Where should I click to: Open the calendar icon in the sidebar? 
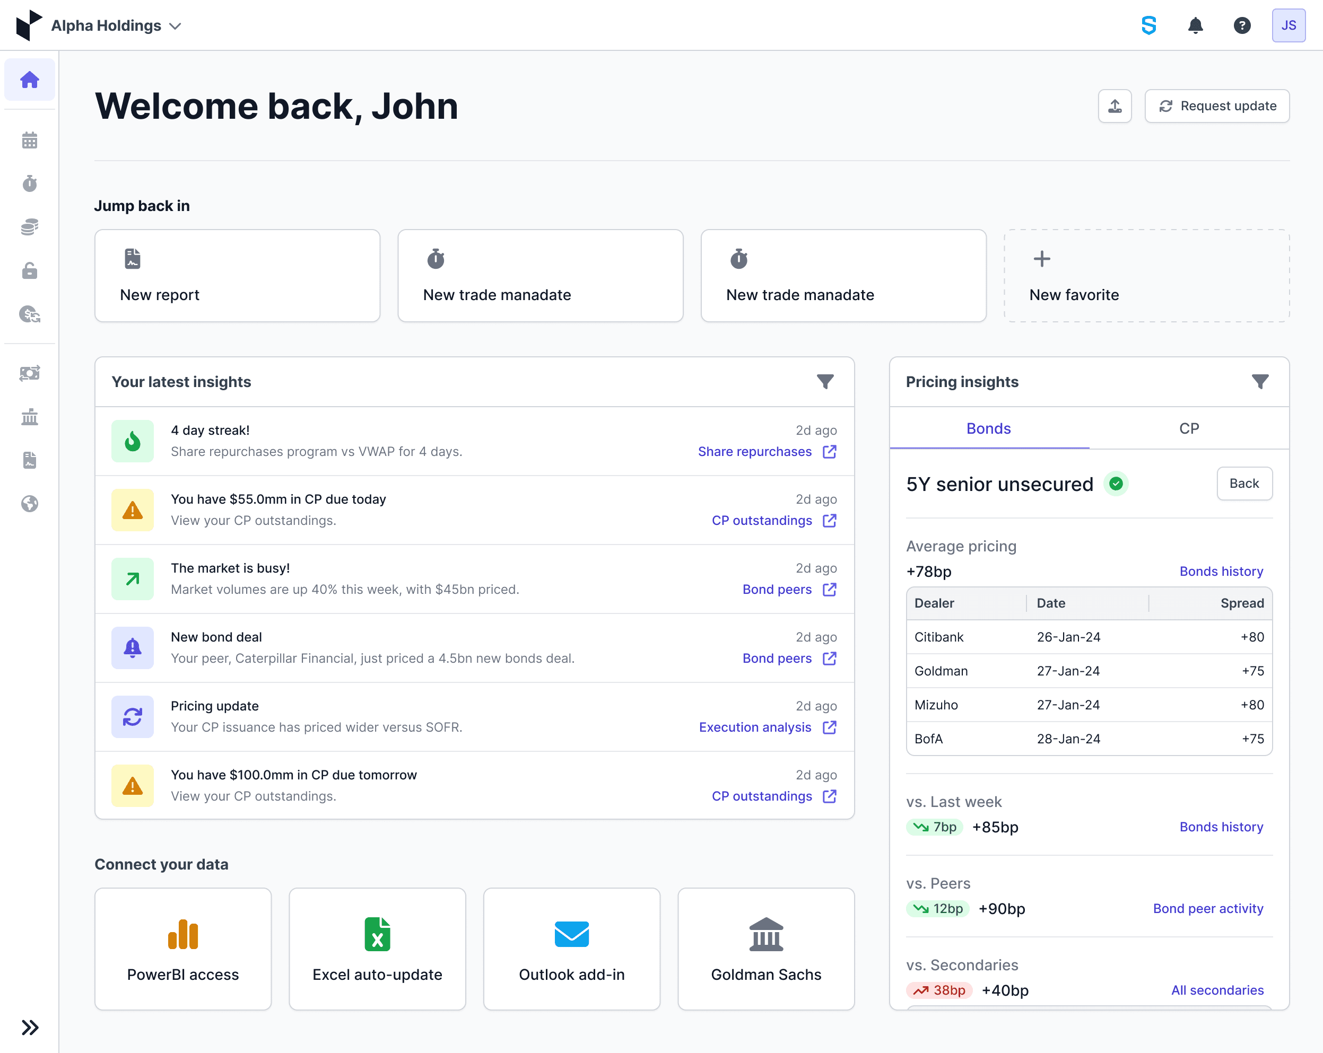(30, 141)
